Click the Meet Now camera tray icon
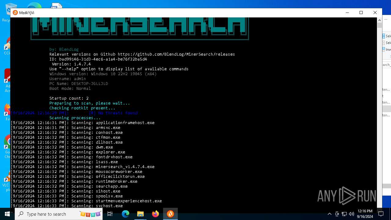Viewport: 391px width, 220px height. click(x=337, y=214)
